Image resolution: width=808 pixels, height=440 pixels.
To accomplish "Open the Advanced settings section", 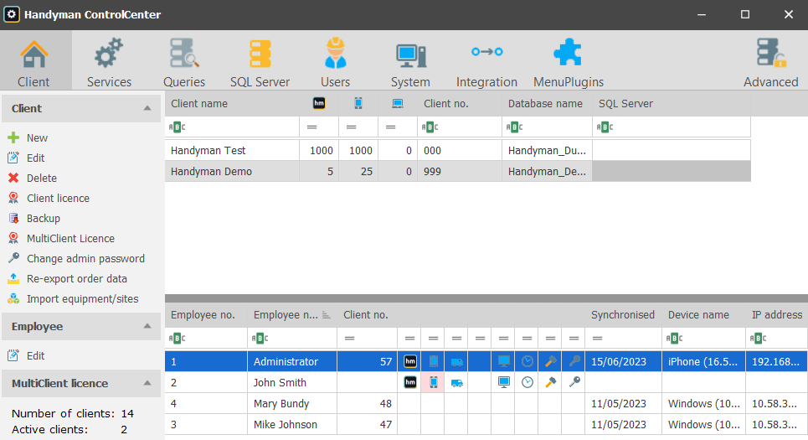I will click(x=770, y=60).
